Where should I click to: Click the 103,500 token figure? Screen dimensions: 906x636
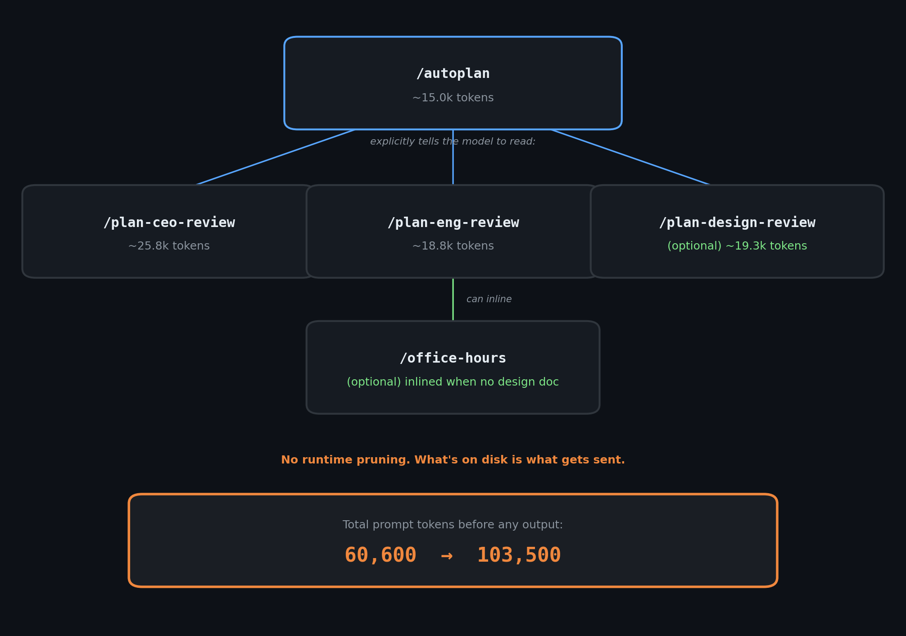click(x=519, y=555)
